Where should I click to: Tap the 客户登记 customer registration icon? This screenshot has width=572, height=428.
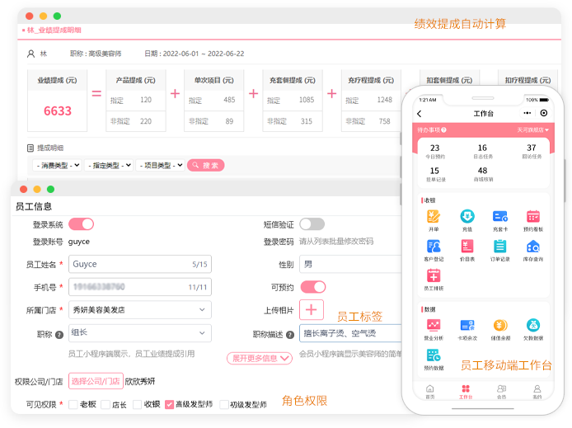tap(434, 247)
